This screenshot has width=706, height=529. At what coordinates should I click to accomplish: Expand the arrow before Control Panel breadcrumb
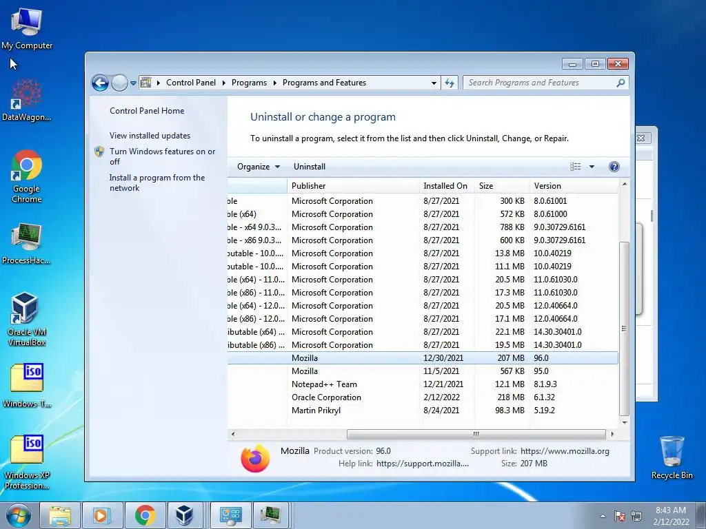pyautogui.click(x=159, y=83)
